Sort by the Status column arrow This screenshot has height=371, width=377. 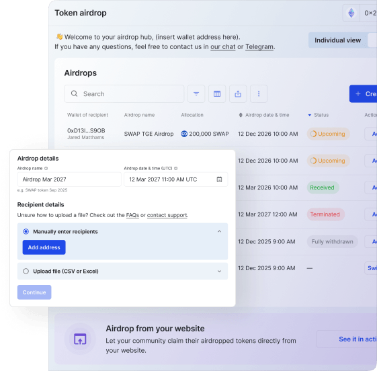click(310, 115)
